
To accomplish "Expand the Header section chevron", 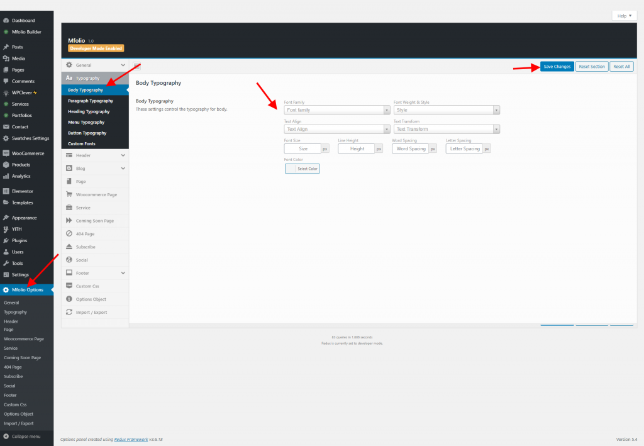I will [123, 155].
